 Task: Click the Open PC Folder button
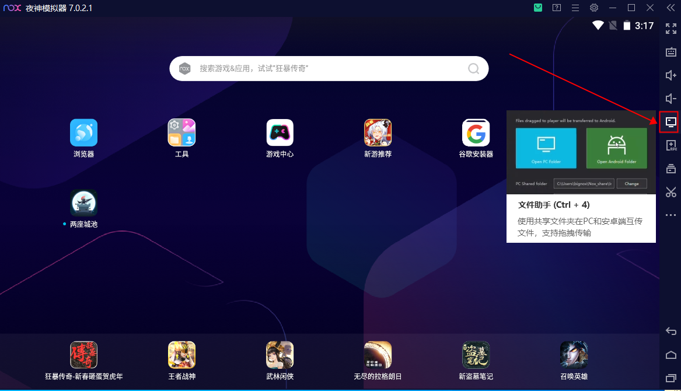point(546,148)
